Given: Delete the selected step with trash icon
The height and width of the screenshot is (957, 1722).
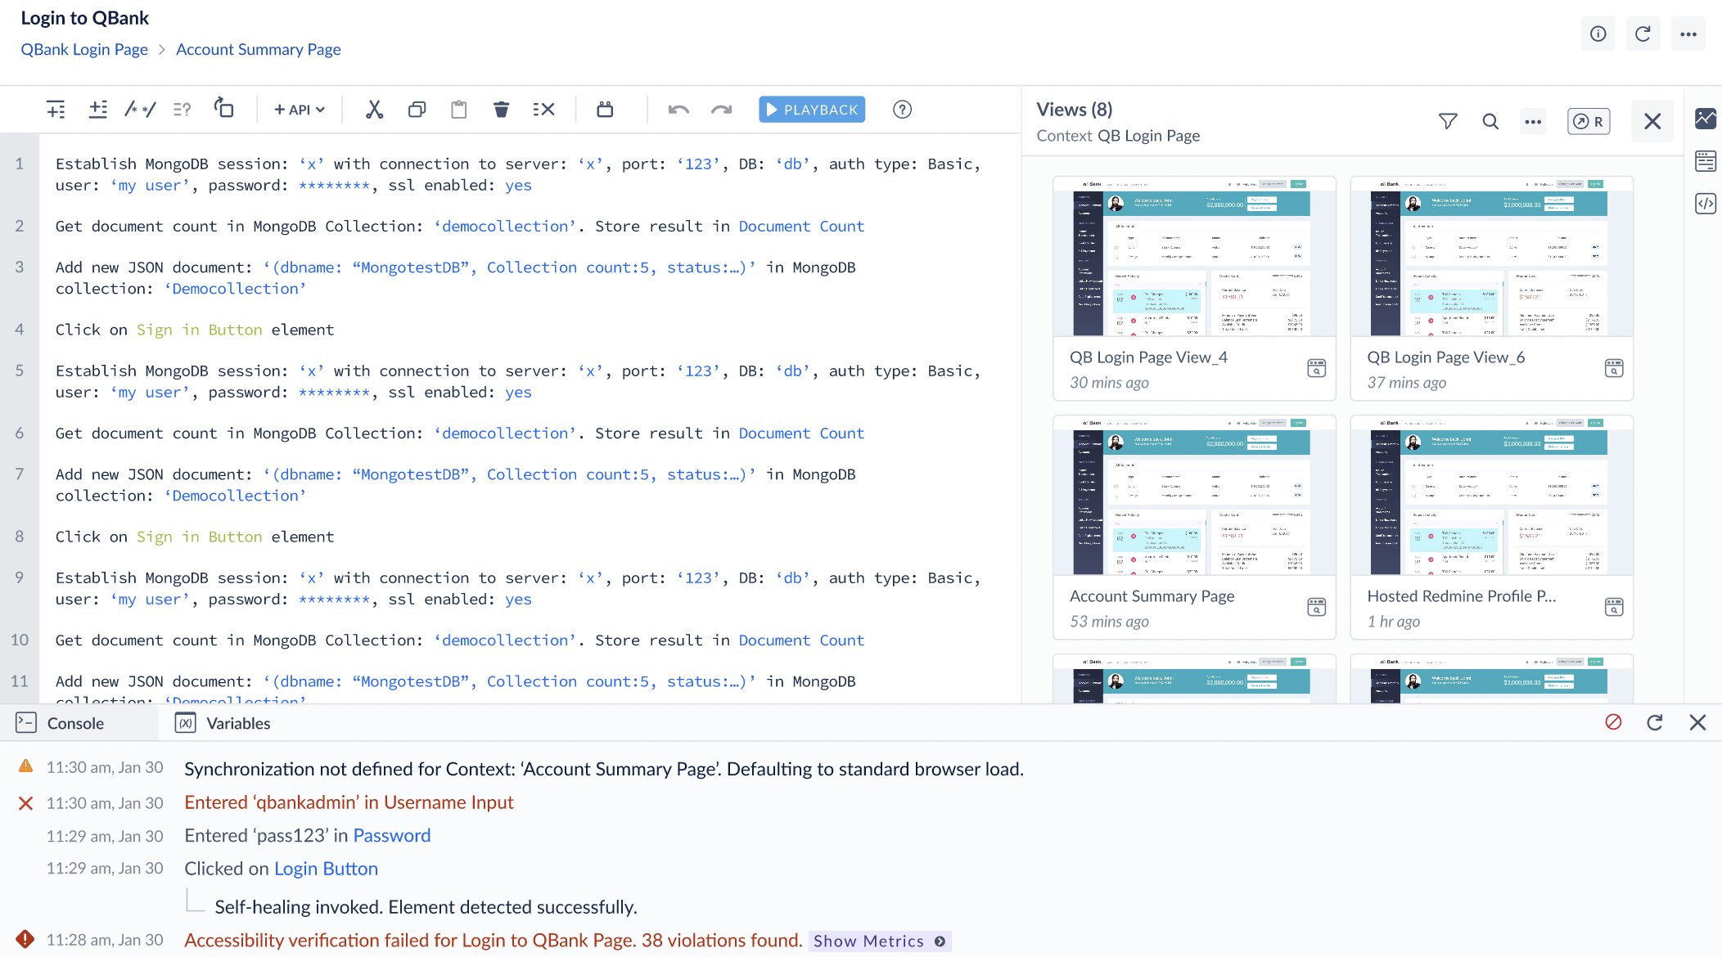Looking at the screenshot, I should click(502, 110).
